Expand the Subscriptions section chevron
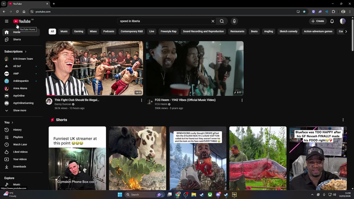 click(26, 51)
